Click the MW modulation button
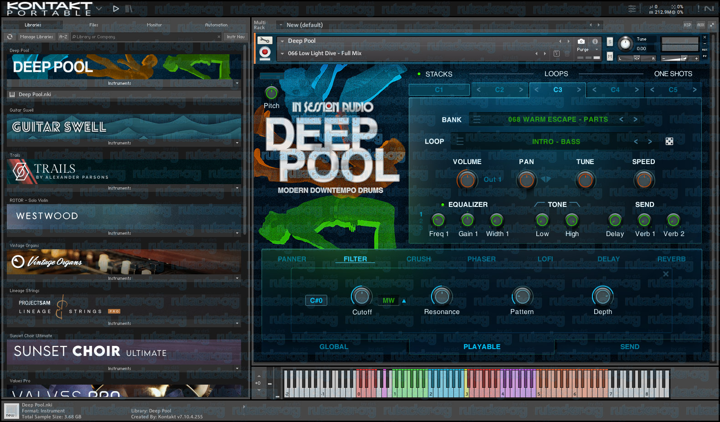 coord(389,300)
